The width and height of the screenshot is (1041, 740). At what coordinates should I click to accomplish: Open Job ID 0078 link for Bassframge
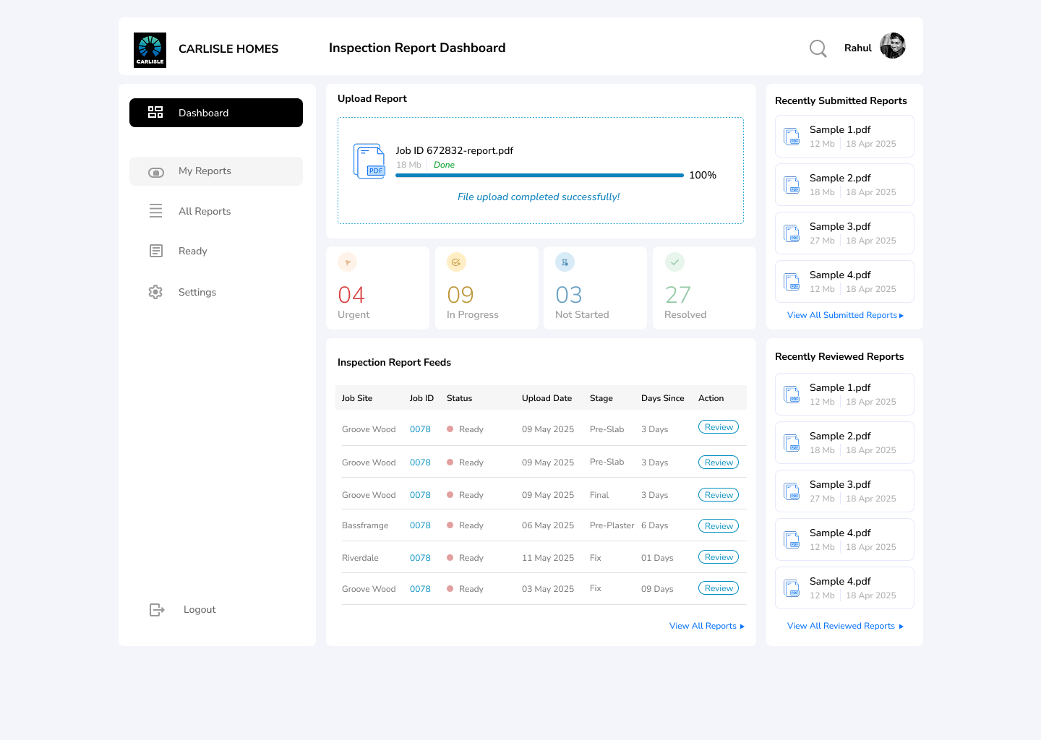click(x=420, y=525)
